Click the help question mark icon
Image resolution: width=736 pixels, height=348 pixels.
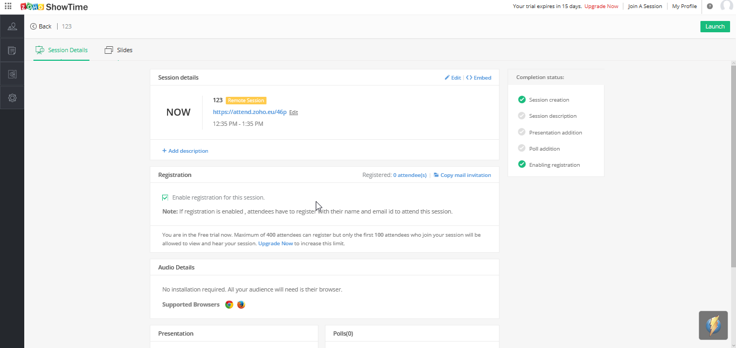pyautogui.click(x=710, y=6)
